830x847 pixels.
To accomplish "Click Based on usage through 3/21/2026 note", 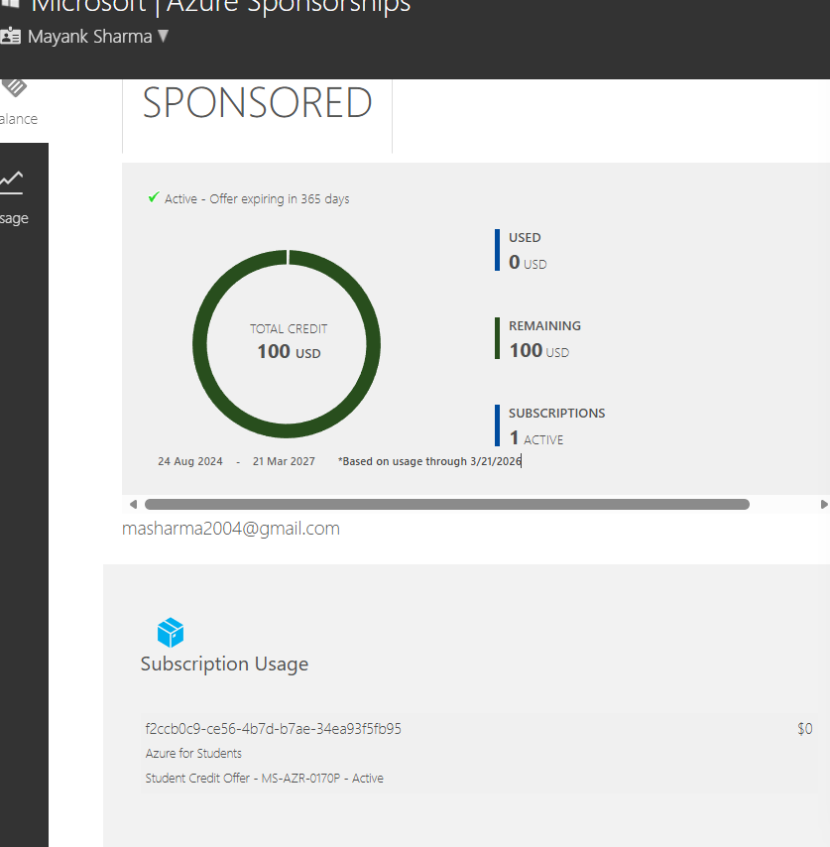I will 429,461.
